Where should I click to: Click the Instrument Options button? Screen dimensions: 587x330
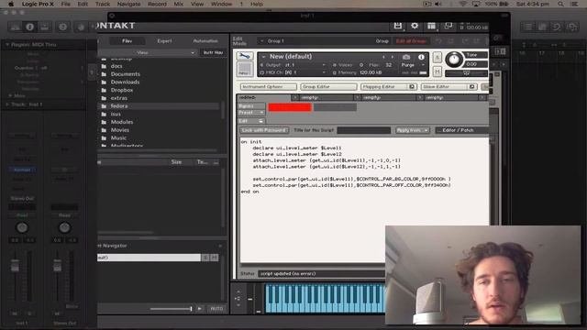coord(268,86)
